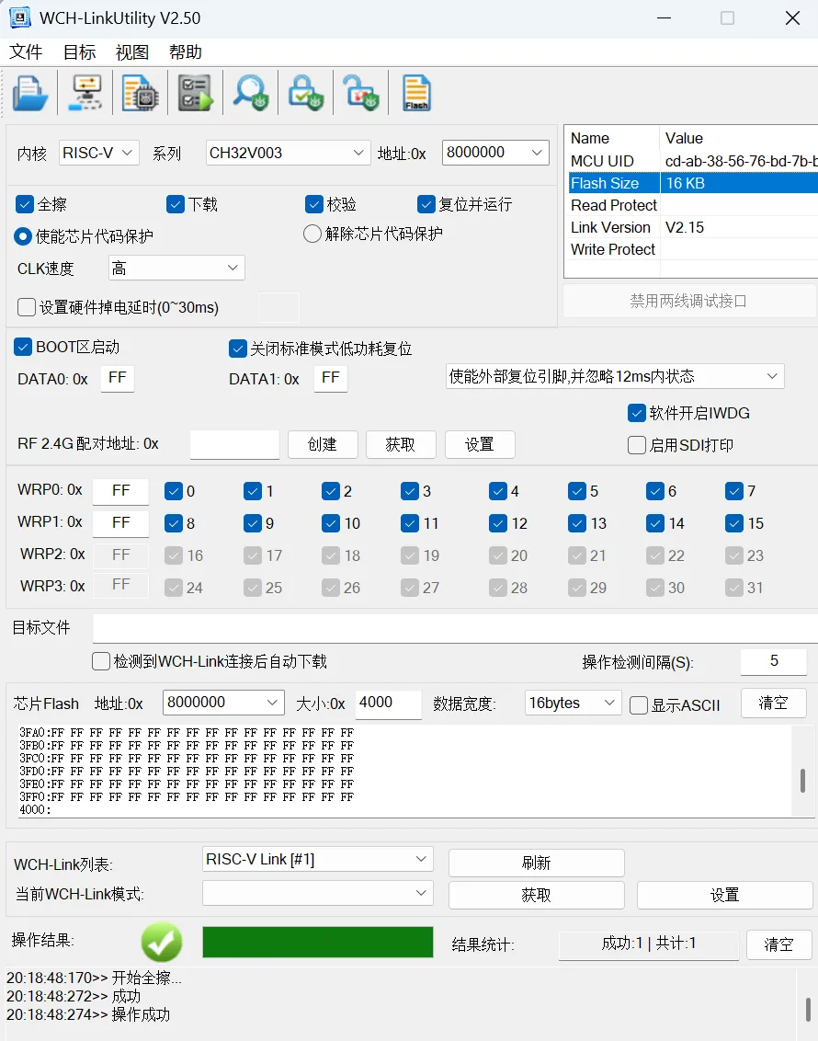The image size is (818, 1041).
Task: Toggle 关闭标准模式低功耗复位 checkbox
Action: coord(237,349)
